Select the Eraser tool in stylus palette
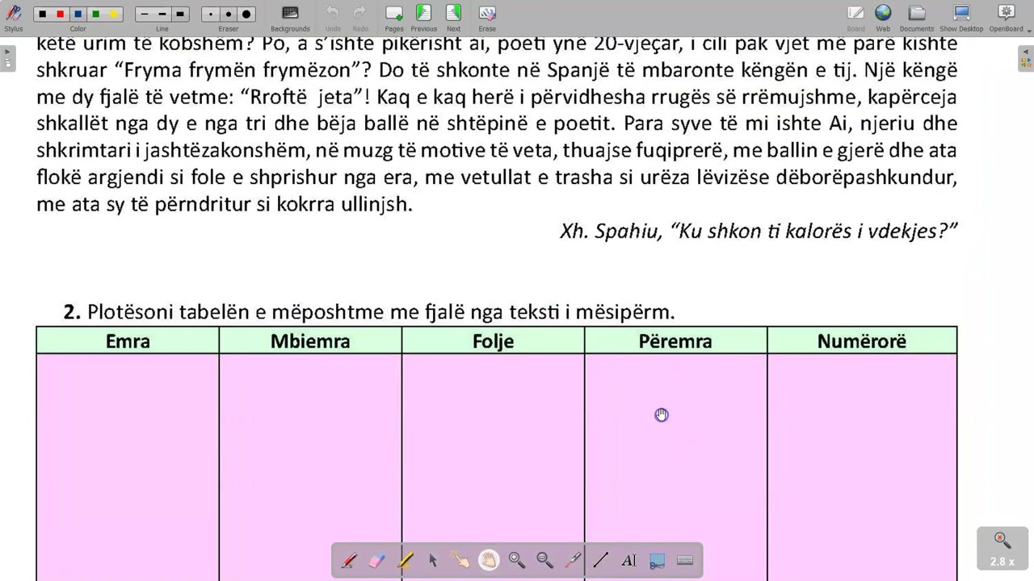This screenshot has height=581, width=1034. click(377, 561)
